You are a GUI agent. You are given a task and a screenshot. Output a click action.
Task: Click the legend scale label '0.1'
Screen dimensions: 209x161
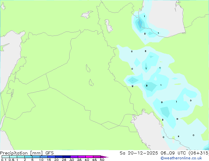click(4, 160)
